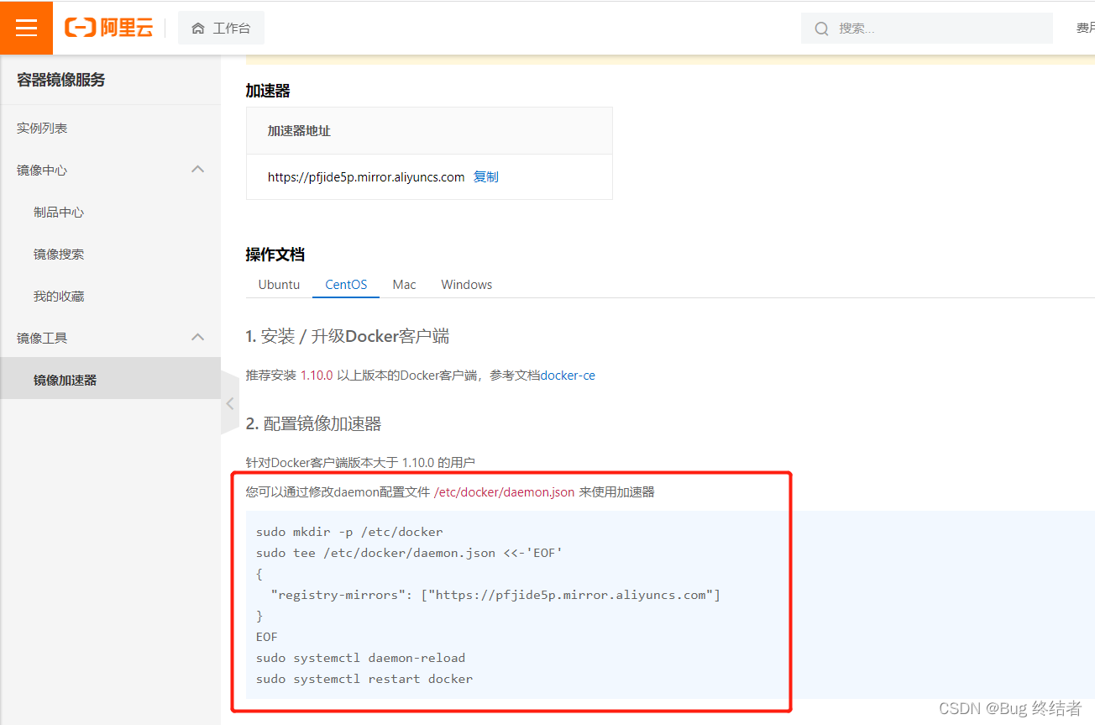Viewport: 1095px width, 725px height.
Task: Click the 镜像中心 sidebar label
Action: click(x=42, y=171)
